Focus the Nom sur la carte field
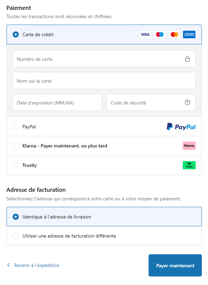This screenshot has height=285, width=208. click(104, 81)
